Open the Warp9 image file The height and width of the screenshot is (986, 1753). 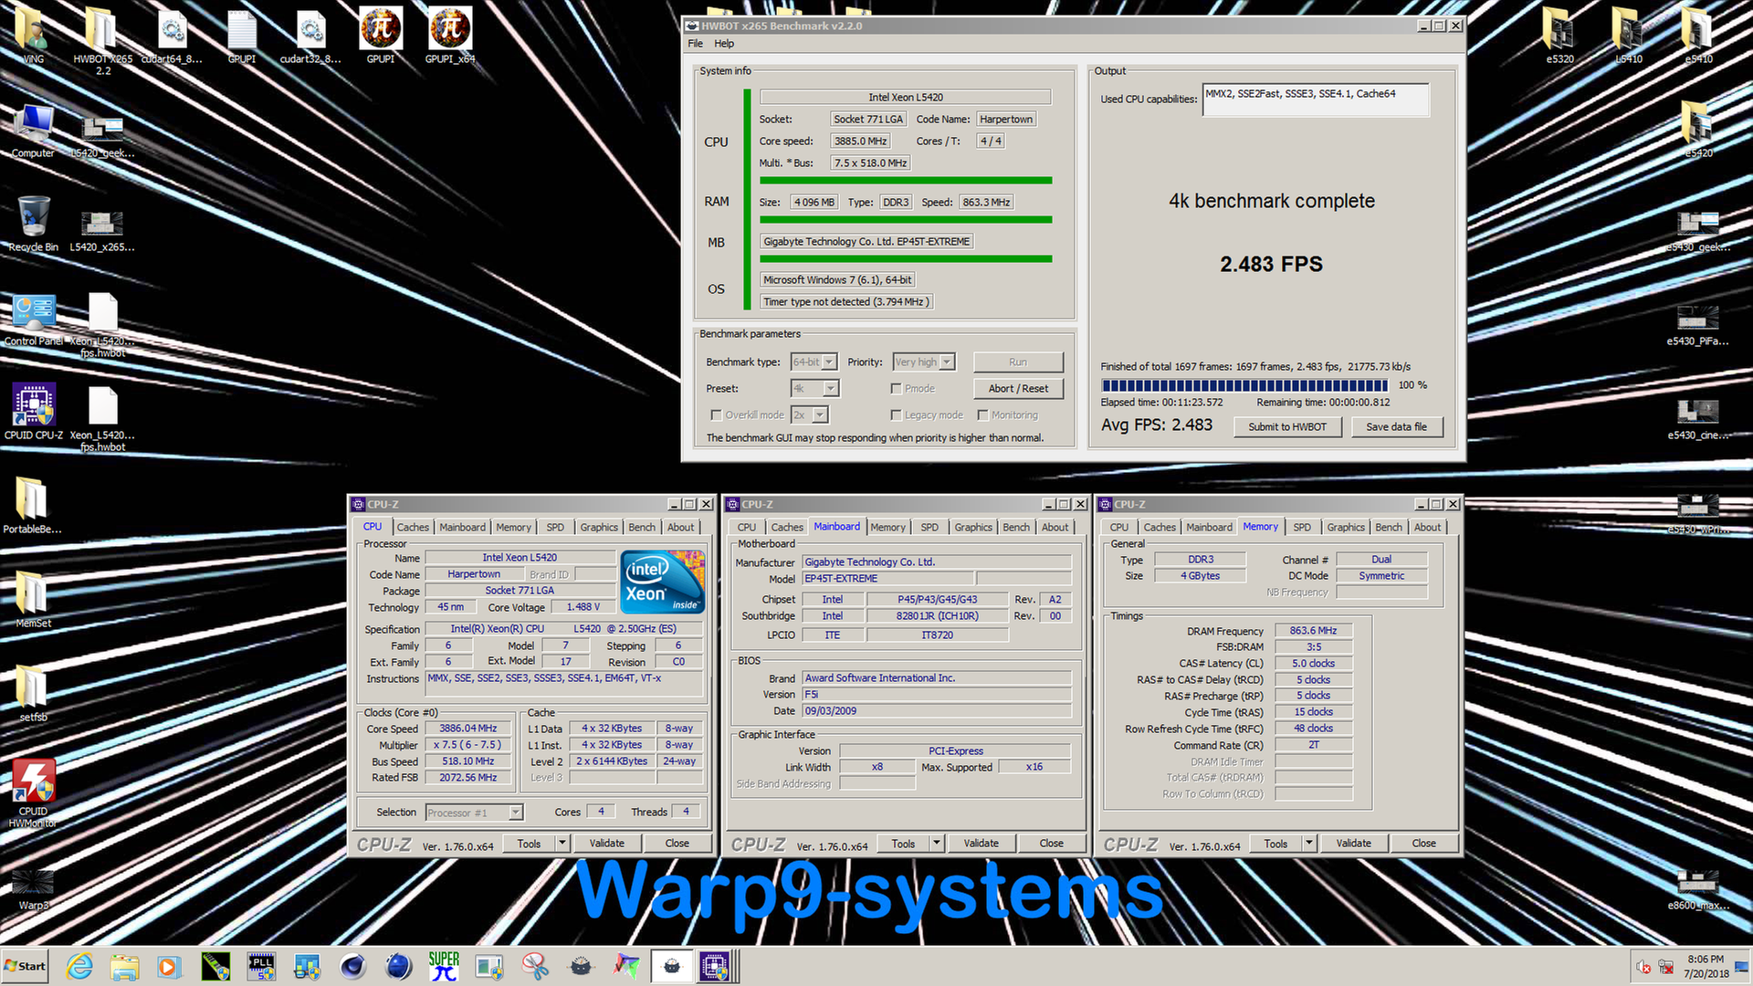click(x=33, y=888)
